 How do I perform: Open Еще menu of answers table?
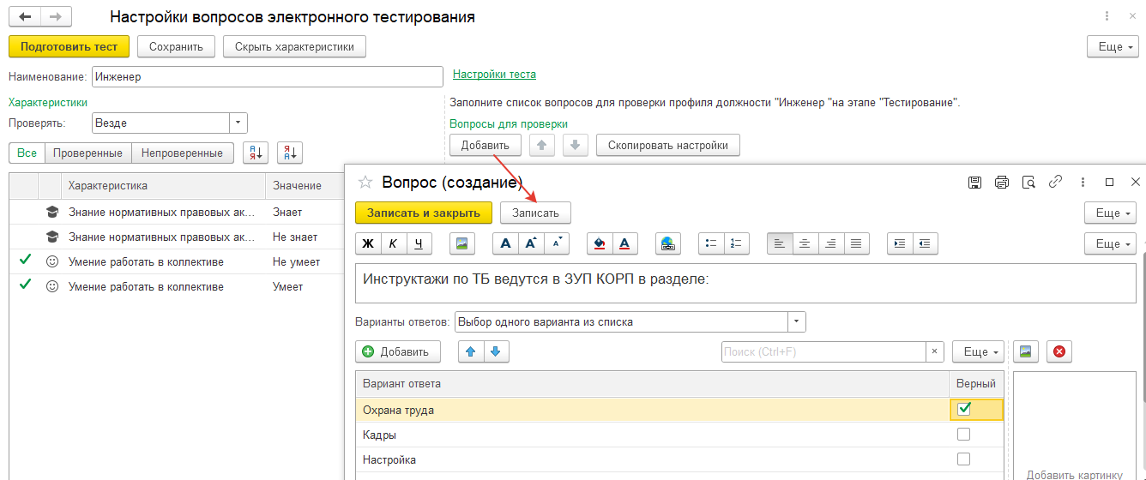977,351
